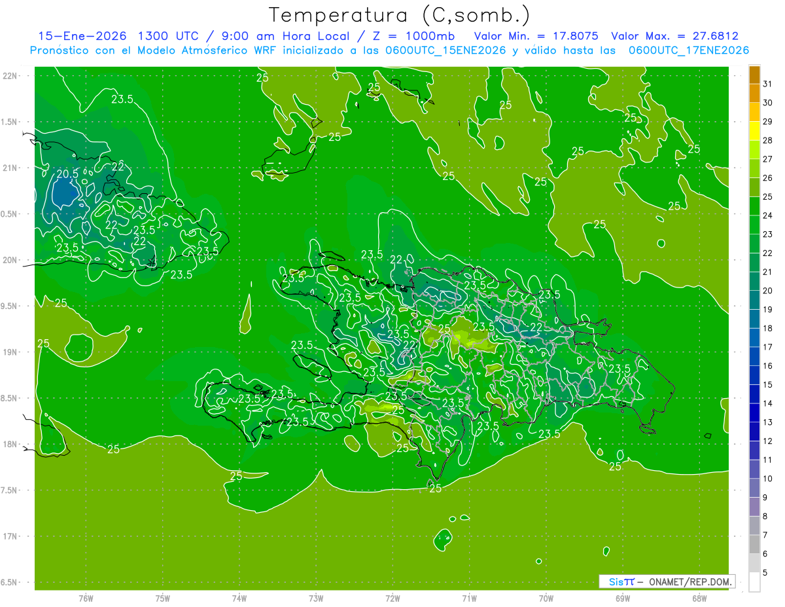This screenshot has width=785, height=607.
Task: Click the yellow legend segment between 28 and 29
Action: point(754,131)
